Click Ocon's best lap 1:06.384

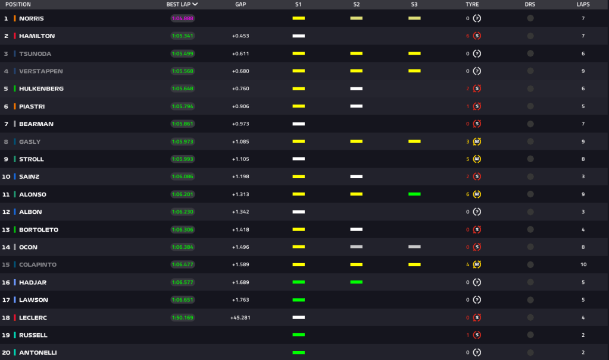[x=183, y=247]
